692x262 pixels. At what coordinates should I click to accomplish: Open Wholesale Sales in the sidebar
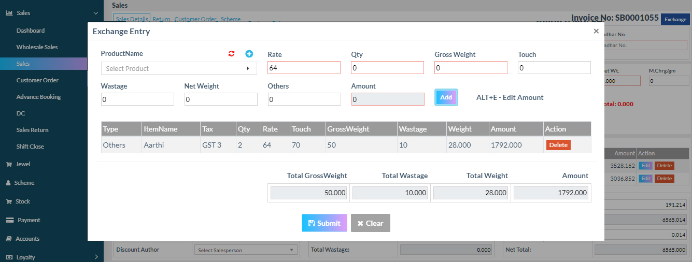(x=37, y=47)
